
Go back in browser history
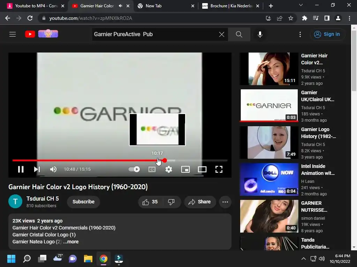pos(8,18)
